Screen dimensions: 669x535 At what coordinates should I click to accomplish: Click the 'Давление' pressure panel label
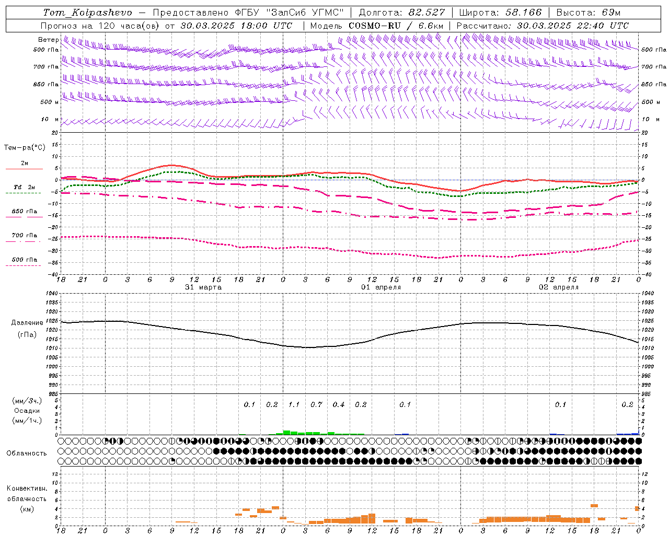coord(27,323)
